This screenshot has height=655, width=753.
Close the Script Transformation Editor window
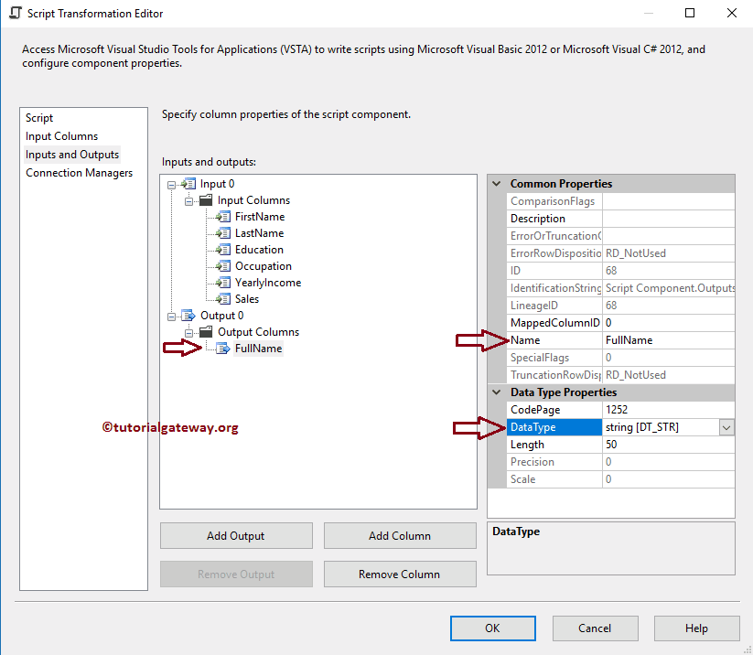(731, 13)
